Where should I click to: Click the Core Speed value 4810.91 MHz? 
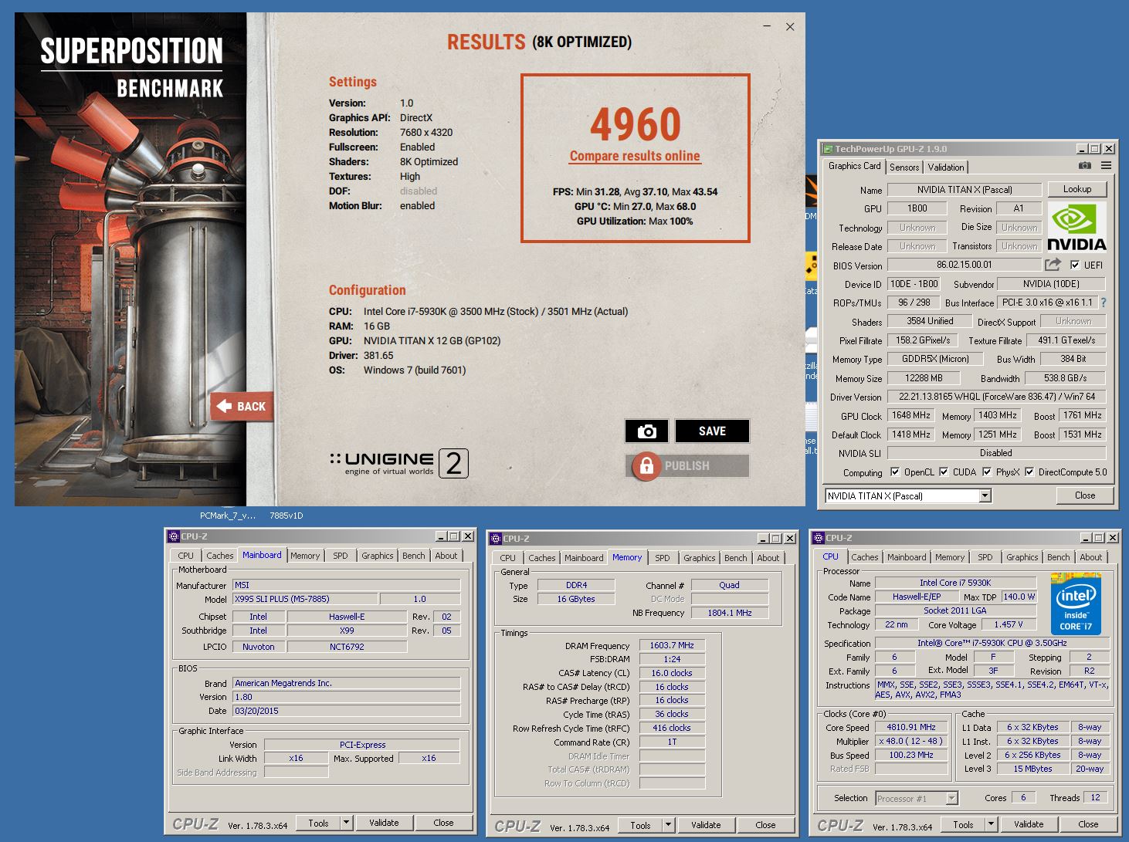pos(911,727)
